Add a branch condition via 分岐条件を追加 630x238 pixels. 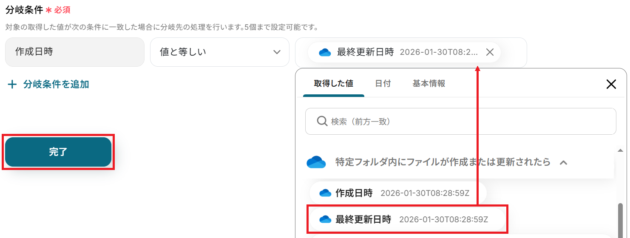pyautogui.click(x=49, y=84)
